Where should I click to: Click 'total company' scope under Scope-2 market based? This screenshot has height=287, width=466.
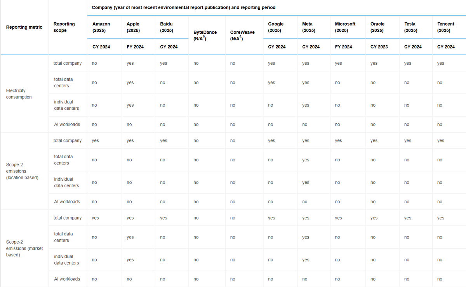[x=68, y=218]
